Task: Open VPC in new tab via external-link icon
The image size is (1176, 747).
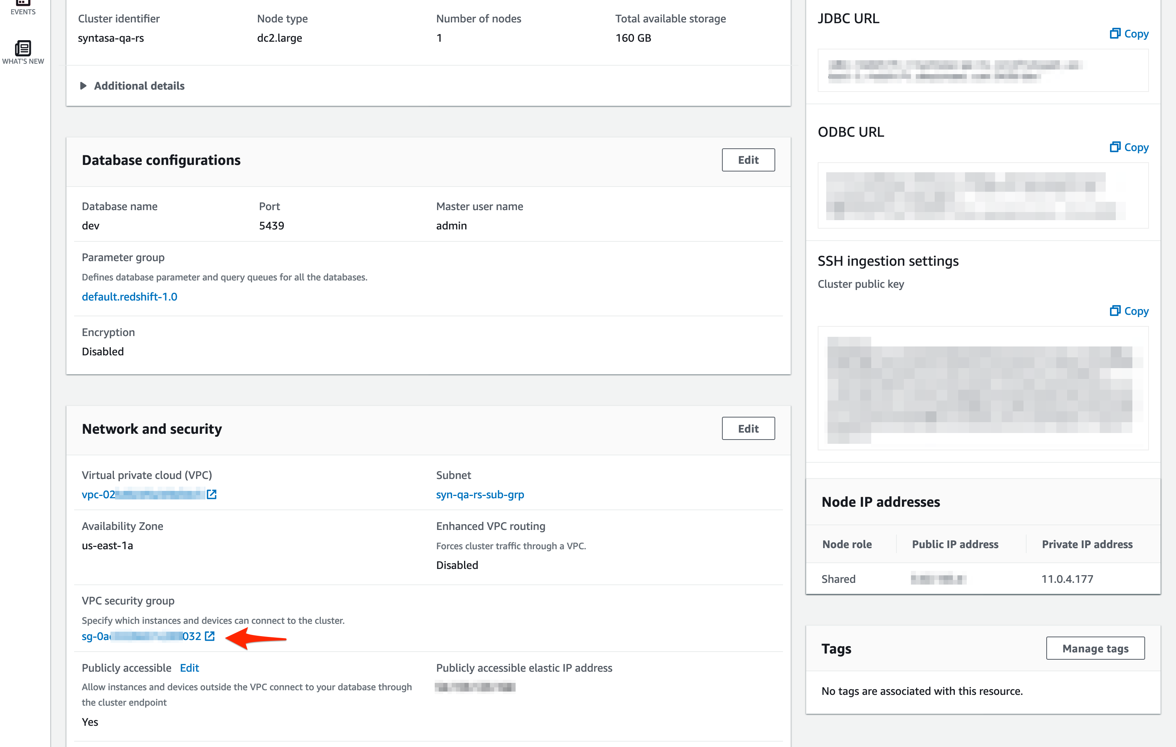Action: tap(212, 494)
